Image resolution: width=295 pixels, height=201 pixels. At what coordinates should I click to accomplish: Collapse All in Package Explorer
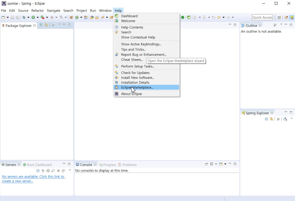tap(41, 25)
